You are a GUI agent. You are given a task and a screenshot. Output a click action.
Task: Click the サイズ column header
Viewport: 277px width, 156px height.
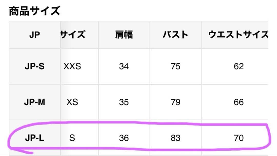coord(73,34)
